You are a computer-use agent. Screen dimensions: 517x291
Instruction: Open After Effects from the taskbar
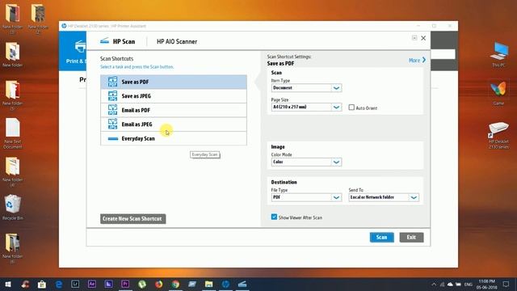92,284
